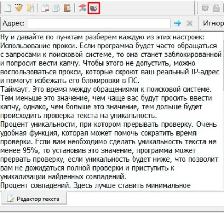Click the Игнор ignore field label

pos(213,23)
